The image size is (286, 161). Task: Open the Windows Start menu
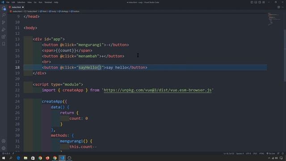4,158
